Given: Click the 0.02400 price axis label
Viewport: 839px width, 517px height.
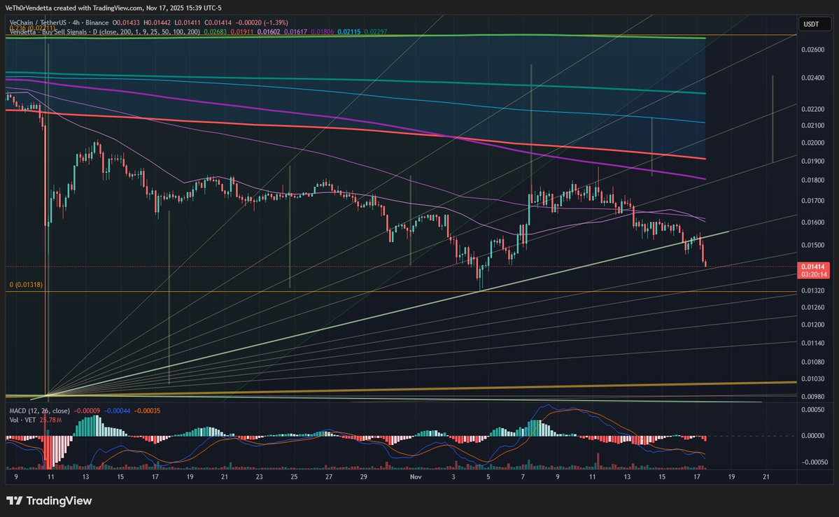Looking at the screenshot, I should pyautogui.click(x=812, y=78).
